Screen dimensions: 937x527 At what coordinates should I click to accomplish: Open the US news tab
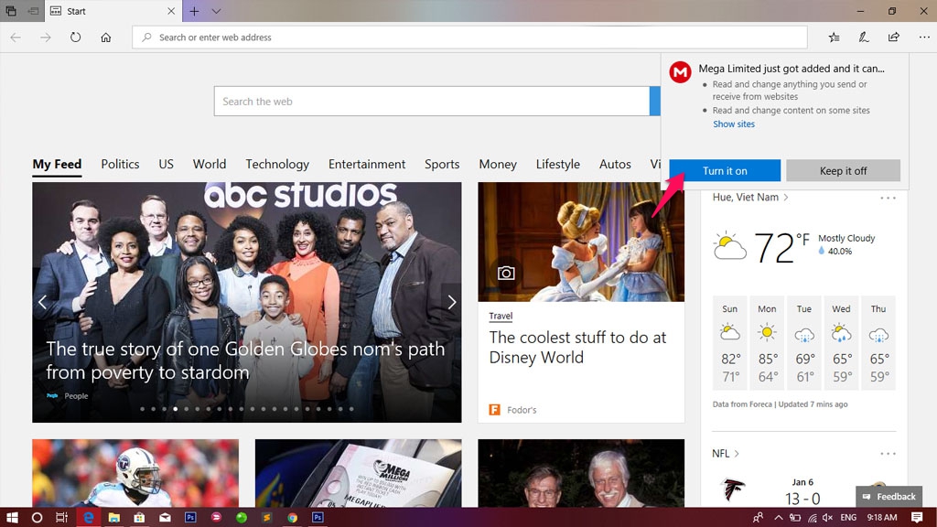(167, 164)
